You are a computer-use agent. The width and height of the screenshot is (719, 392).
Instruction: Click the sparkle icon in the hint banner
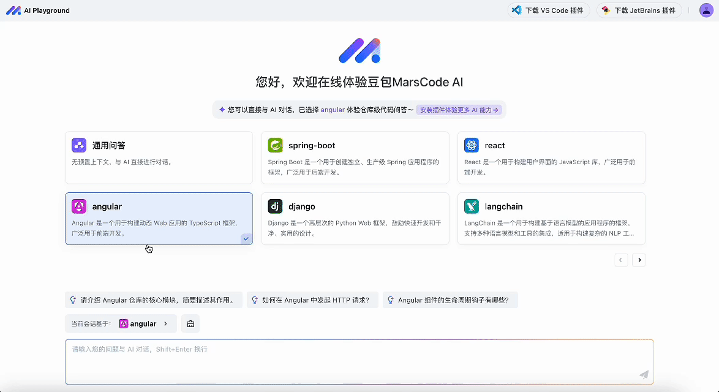(x=222, y=110)
